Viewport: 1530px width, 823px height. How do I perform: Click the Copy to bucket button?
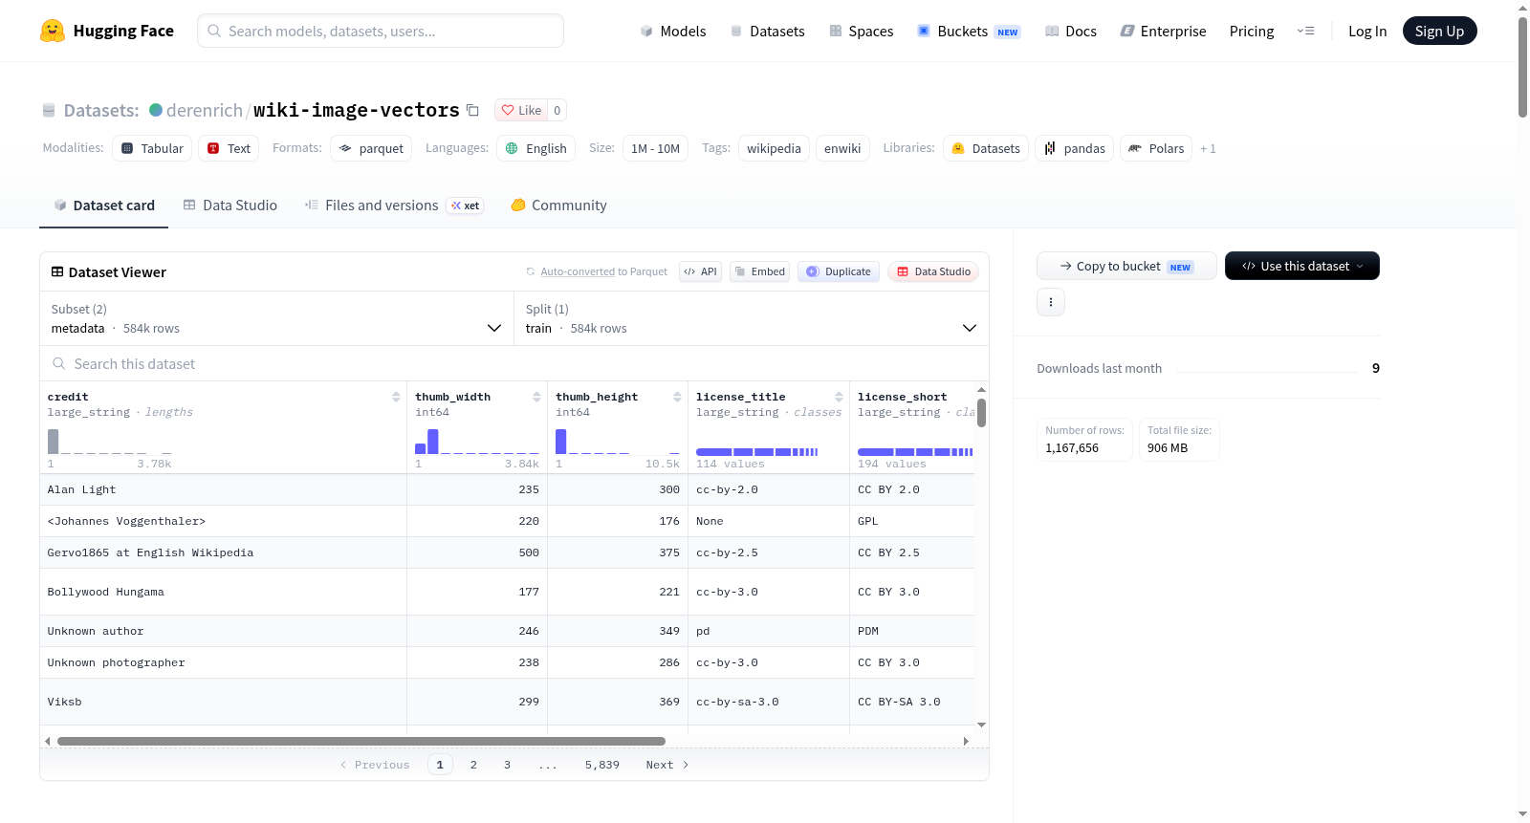(1126, 266)
